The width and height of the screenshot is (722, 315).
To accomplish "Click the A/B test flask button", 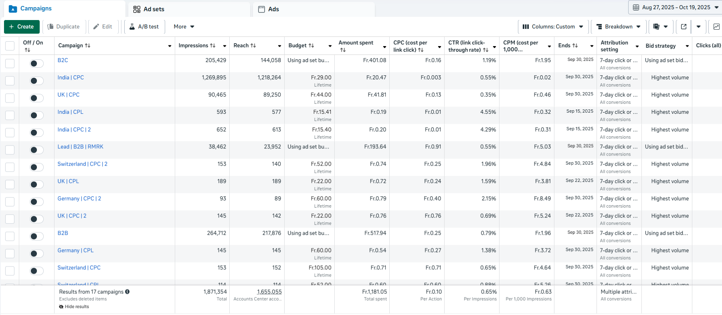I will pos(144,26).
